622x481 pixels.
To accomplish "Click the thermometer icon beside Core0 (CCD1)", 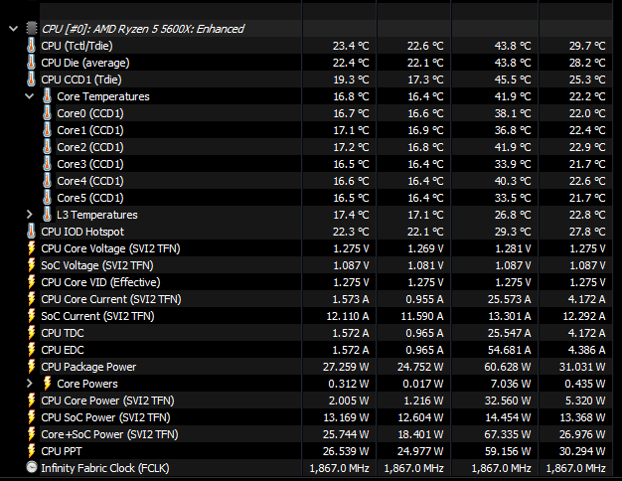I will tap(47, 113).
